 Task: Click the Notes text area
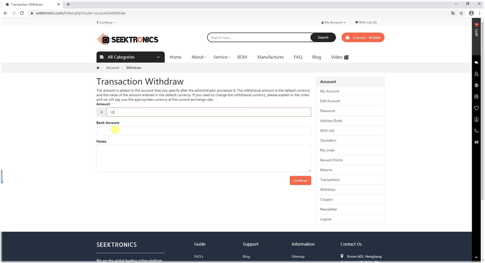pyautogui.click(x=204, y=159)
